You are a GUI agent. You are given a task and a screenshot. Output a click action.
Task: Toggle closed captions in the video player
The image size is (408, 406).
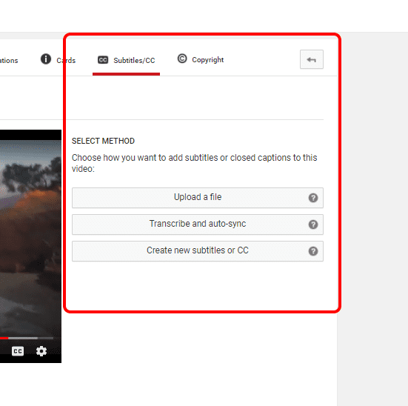tap(18, 351)
